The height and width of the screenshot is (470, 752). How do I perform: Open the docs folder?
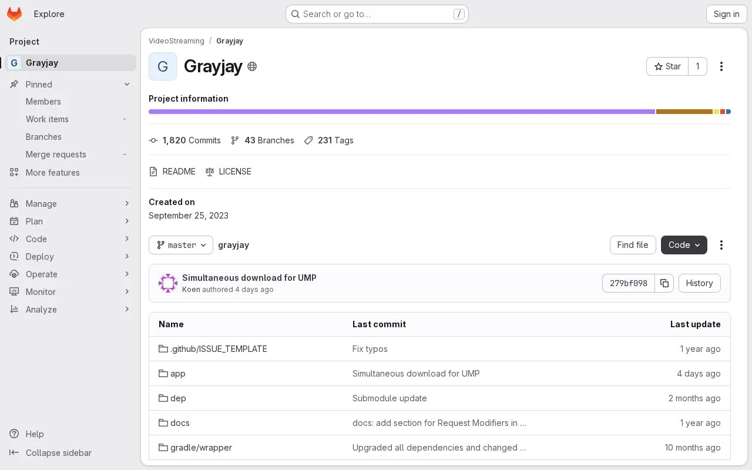tap(174, 423)
